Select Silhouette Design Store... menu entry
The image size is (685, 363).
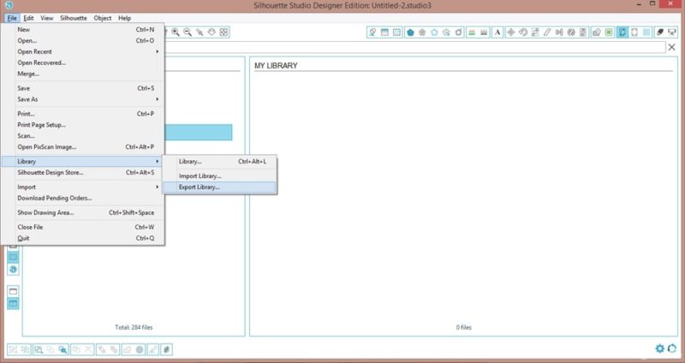82,173
